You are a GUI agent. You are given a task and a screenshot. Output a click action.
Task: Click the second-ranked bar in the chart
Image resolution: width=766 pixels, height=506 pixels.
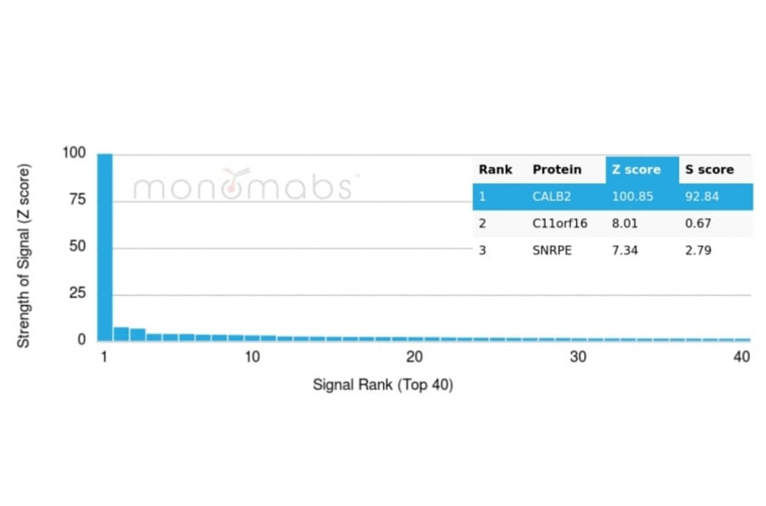122,333
